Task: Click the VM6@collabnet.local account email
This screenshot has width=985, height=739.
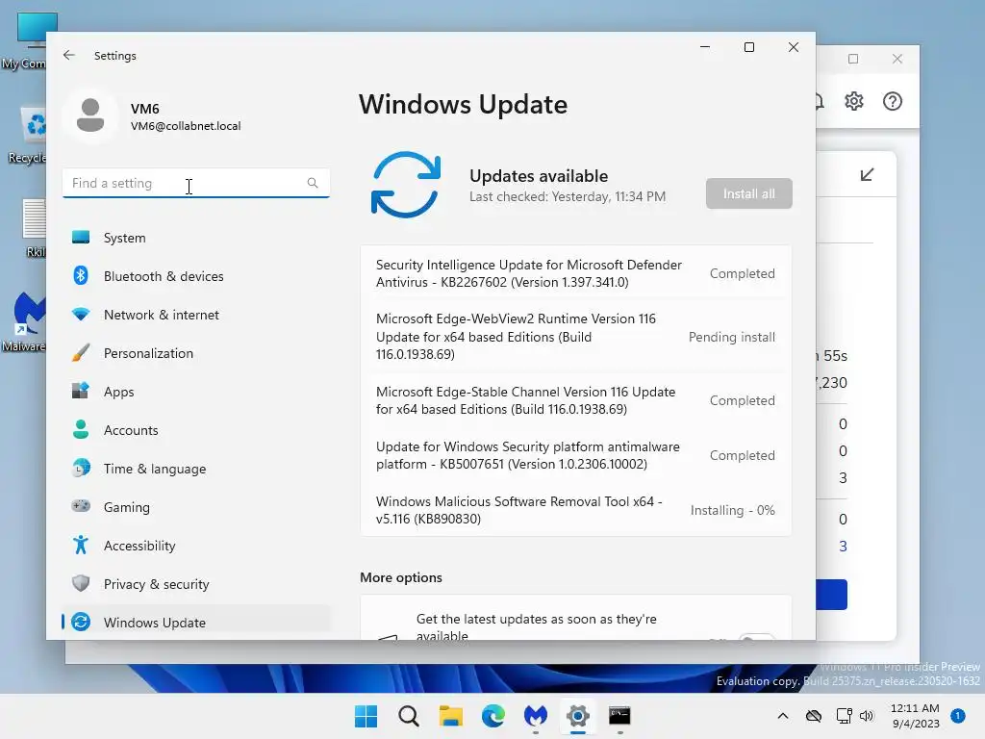Action: click(x=186, y=126)
